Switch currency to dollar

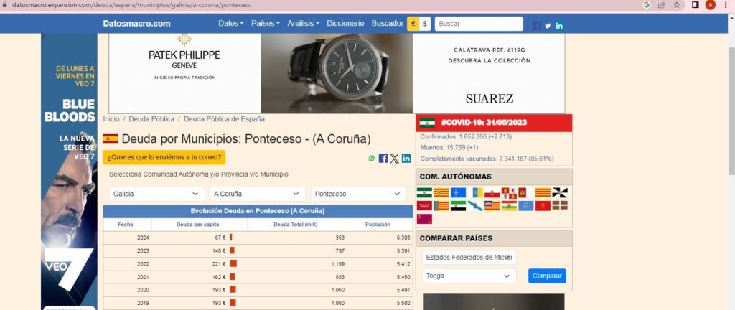425,24
